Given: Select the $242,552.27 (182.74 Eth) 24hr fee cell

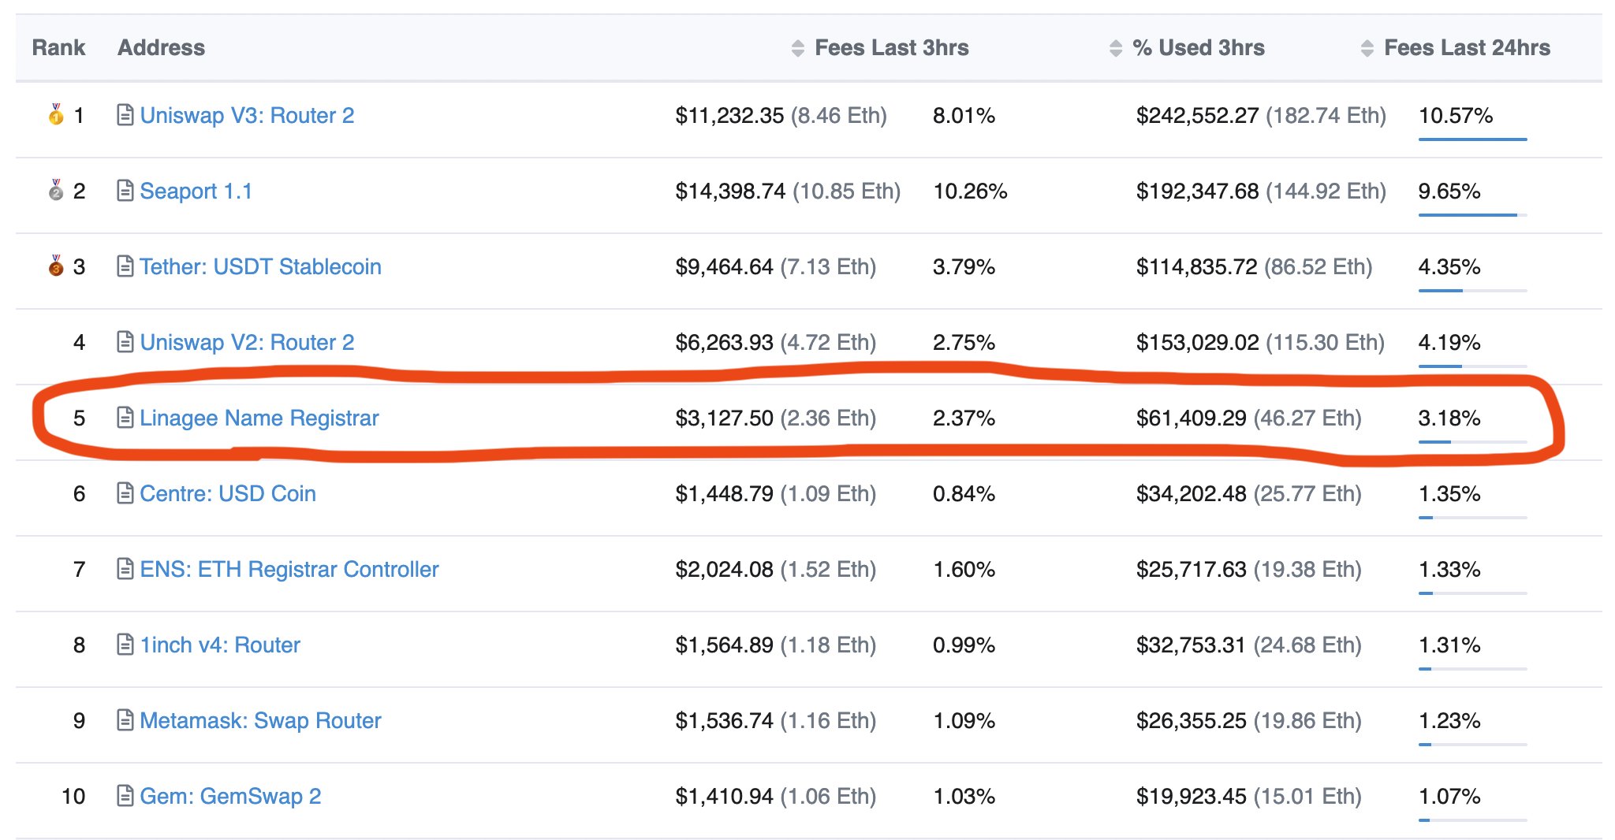Looking at the screenshot, I should (1261, 115).
